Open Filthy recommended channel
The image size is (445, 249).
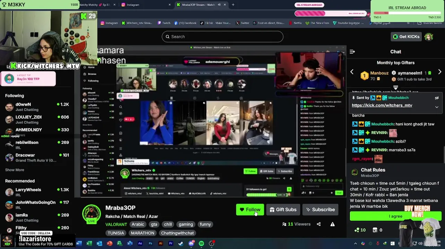[37, 230]
